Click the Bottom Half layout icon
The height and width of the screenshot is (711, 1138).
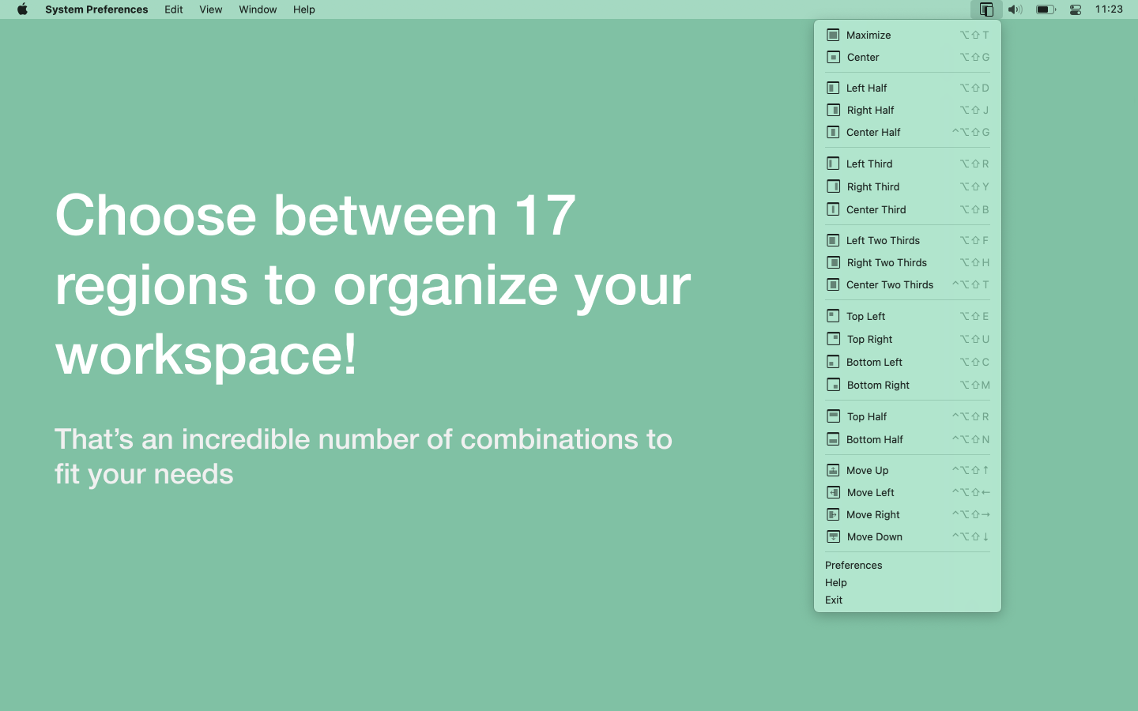[x=833, y=439]
